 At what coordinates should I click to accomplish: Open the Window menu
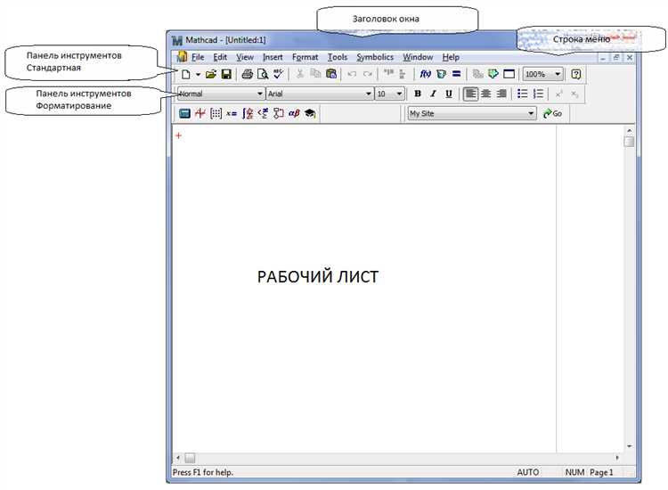tap(418, 57)
